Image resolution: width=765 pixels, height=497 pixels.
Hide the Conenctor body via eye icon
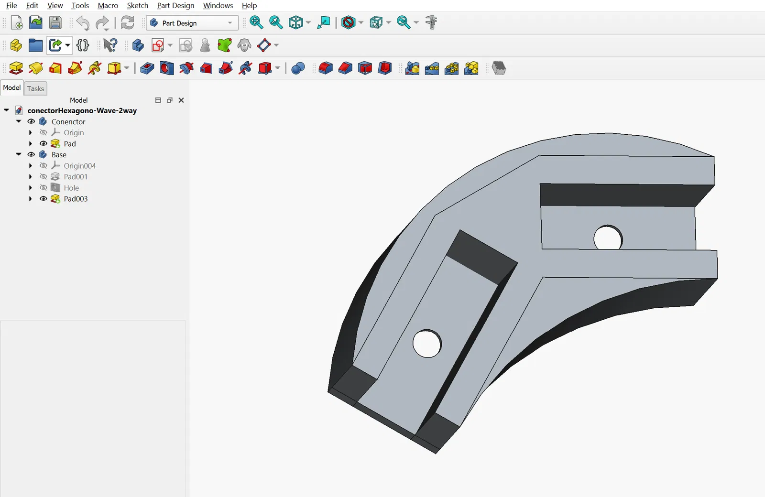click(x=31, y=121)
